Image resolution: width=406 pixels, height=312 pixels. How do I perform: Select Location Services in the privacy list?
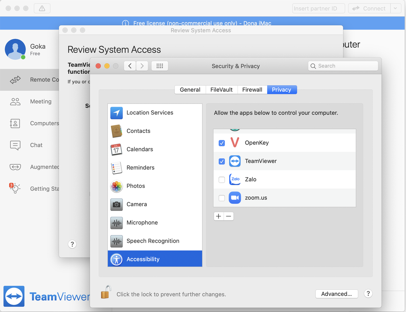155,113
